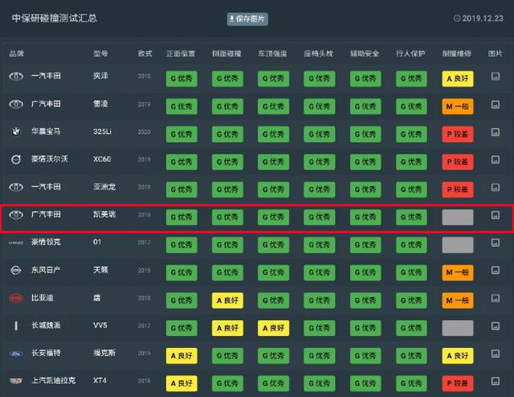Click Toyota logo in 一汽丰田 亚洲龙 row
The width and height of the screenshot is (514, 397).
pyautogui.click(x=16, y=187)
